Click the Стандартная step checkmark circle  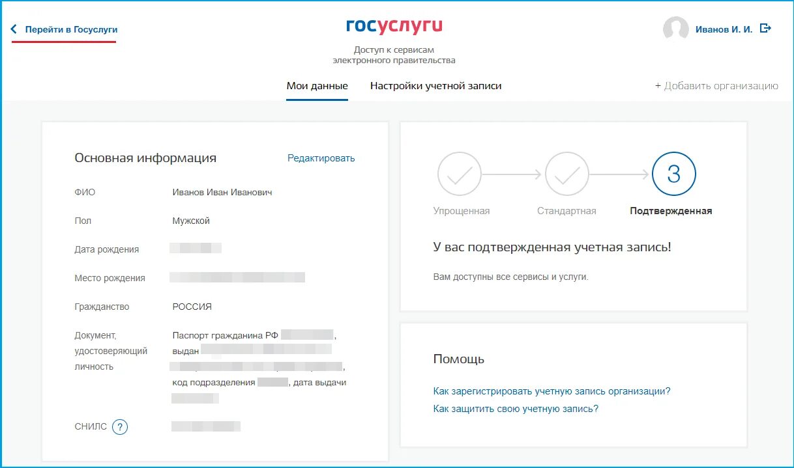[567, 174]
